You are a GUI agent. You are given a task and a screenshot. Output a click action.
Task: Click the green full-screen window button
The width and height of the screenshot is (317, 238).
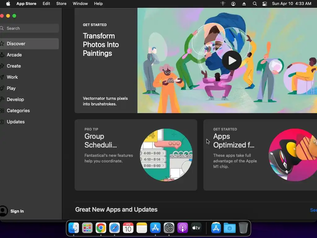click(14, 16)
